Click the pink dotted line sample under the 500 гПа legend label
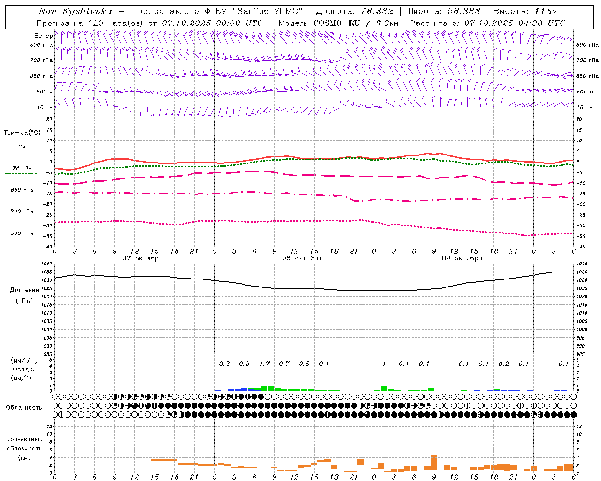The image size is (601, 481). click(21, 239)
